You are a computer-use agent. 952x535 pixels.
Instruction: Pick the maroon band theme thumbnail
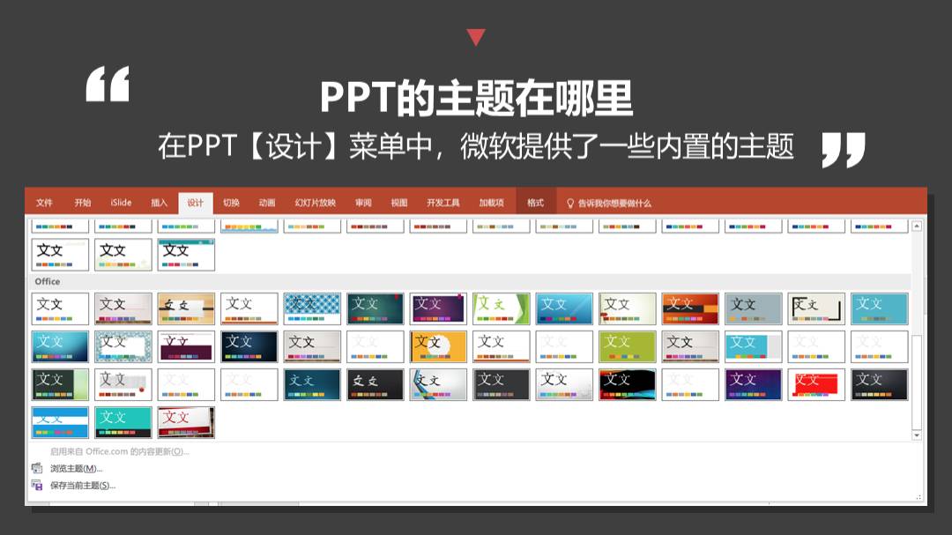pos(186,346)
